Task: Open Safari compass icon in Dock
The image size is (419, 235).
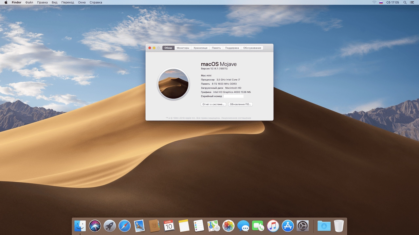Action: point(125,226)
